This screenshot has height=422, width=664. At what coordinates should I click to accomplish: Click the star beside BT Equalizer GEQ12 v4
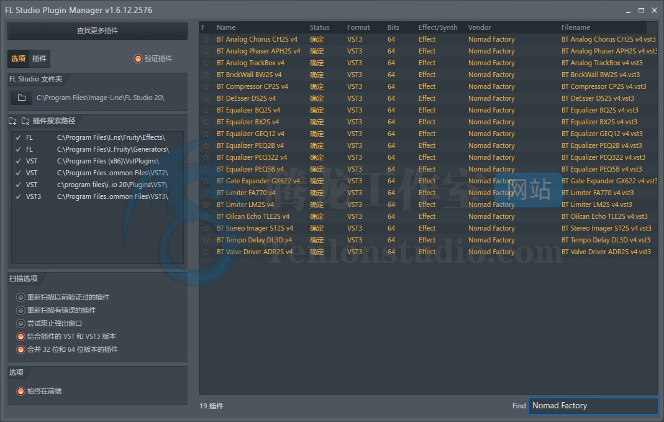[206, 134]
